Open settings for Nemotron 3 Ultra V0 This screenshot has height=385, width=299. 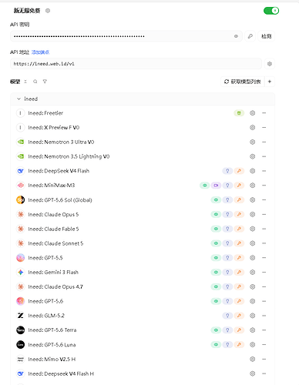point(253,142)
